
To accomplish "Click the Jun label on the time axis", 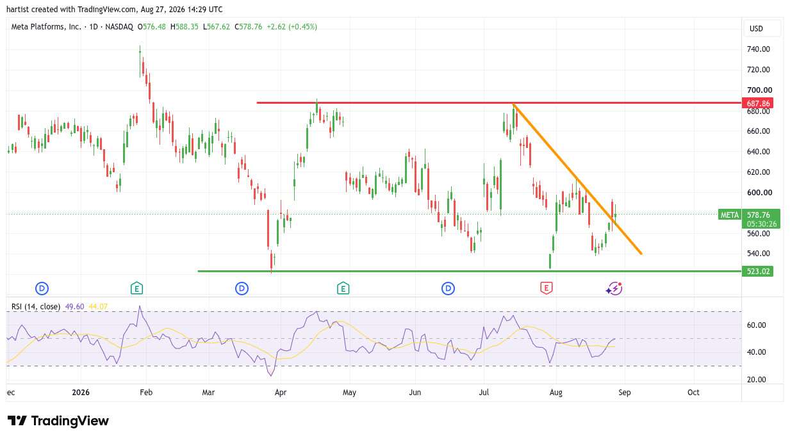I will [x=416, y=392].
